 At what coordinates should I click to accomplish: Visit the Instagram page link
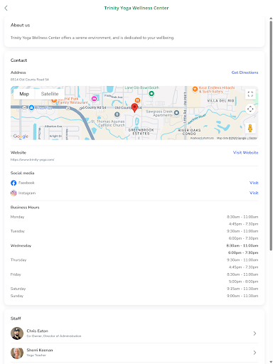[254, 193]
